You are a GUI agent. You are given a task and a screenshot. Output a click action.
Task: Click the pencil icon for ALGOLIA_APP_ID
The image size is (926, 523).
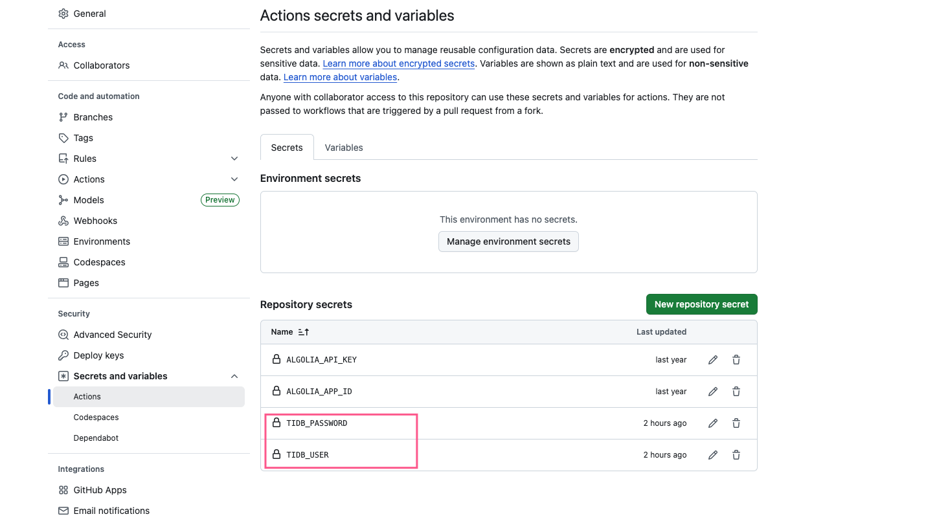pyautogui.click(x=713, y=392)
